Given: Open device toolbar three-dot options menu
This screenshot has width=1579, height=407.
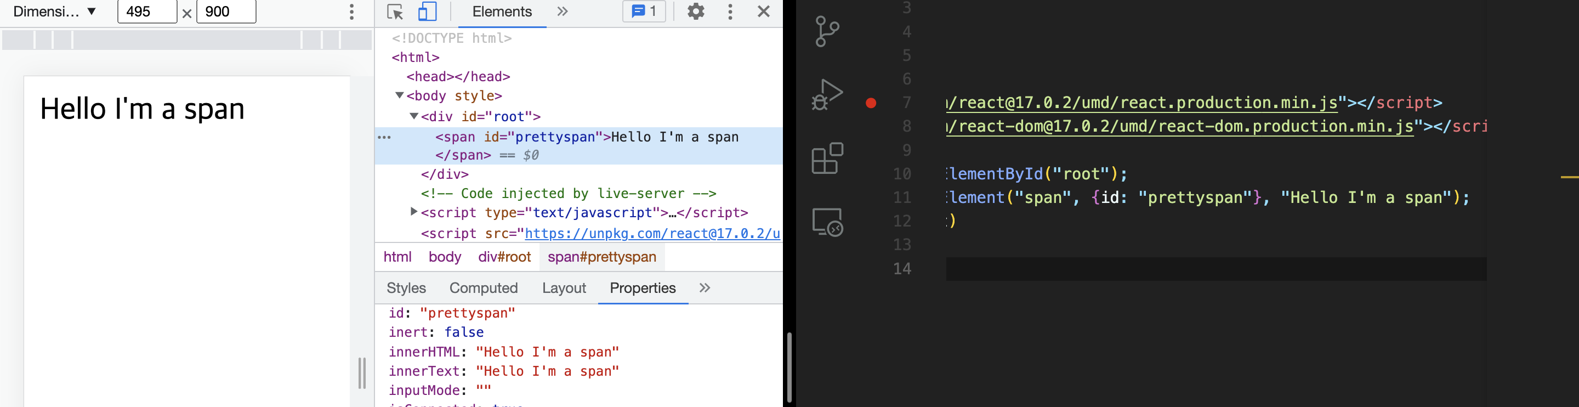Looking at the screenshot, I should [352, 12].
